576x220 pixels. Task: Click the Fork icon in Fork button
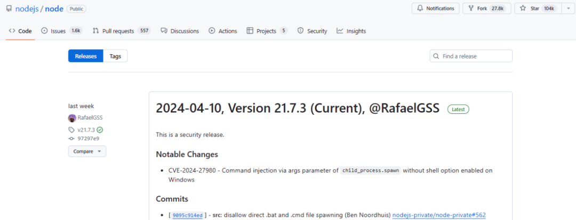[471, 9]
